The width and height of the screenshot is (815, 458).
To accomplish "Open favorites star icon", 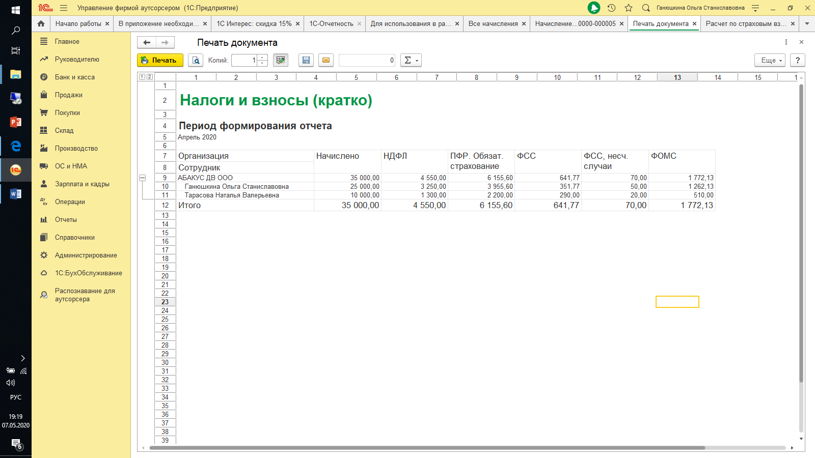I will (629, 8).
